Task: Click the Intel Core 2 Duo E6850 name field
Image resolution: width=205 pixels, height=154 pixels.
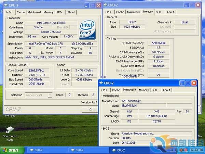Action: click(51, 23)
